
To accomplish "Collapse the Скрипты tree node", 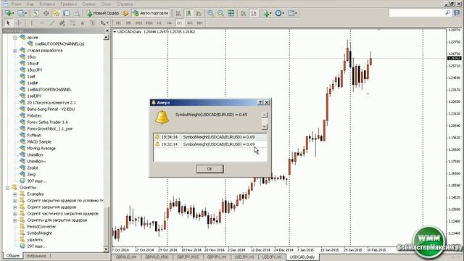I will click(x=7, y=188).
